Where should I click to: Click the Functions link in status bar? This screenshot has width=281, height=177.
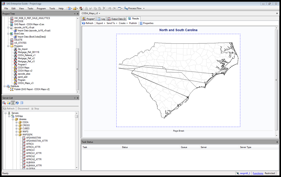[258, 173]
